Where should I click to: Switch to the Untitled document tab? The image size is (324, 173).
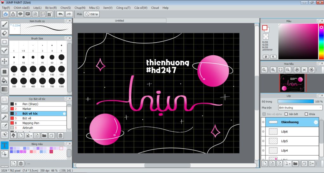[119, 21]
